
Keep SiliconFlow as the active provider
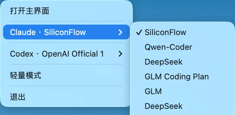[x=182, y=32]
